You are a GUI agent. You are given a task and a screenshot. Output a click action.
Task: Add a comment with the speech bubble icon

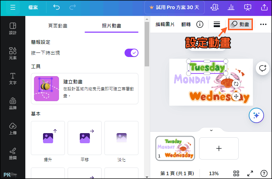point(262,68)
